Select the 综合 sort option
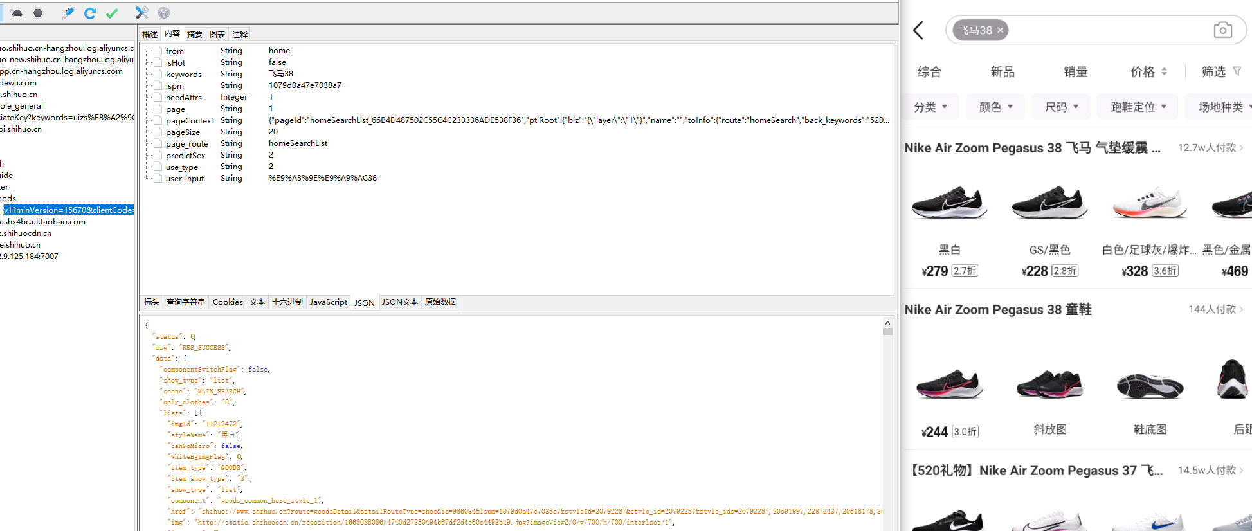The width and height of the screenshot is (1252, 531). click(x=929, y=71)
